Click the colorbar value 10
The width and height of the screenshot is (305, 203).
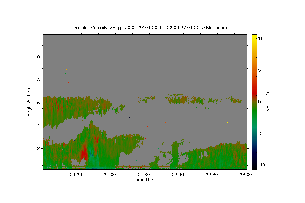point(261,38)
